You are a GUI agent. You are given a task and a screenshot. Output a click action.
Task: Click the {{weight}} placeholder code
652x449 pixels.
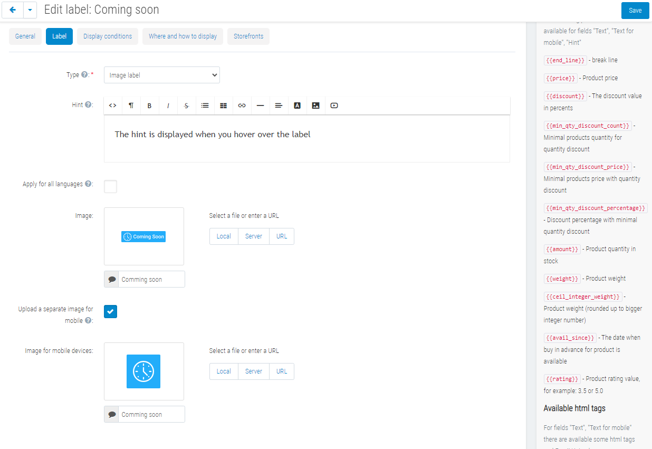point(562,279)
